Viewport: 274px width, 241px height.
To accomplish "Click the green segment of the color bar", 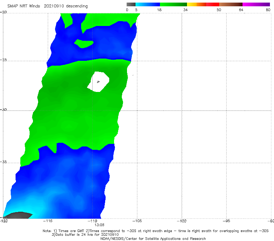I will pos(173,4).
